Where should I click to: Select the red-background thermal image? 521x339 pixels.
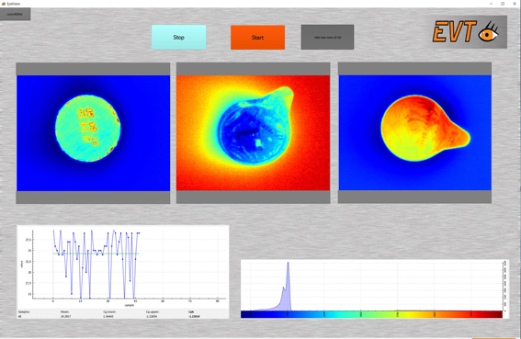pyautogui.click(x=253, y=133)
